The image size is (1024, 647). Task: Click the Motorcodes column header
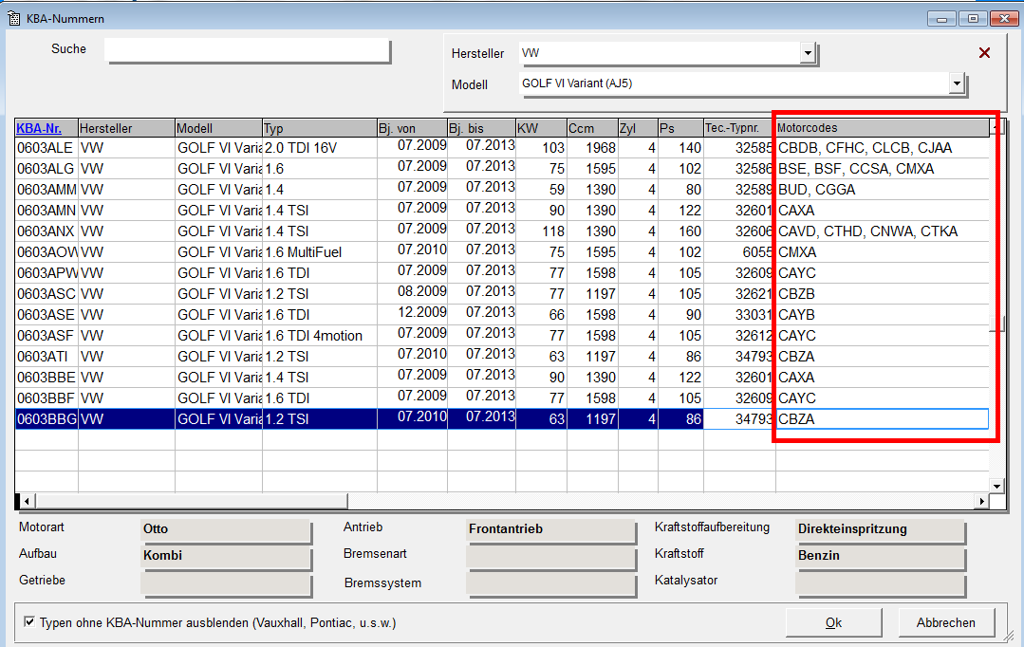[x=883, y=128]
